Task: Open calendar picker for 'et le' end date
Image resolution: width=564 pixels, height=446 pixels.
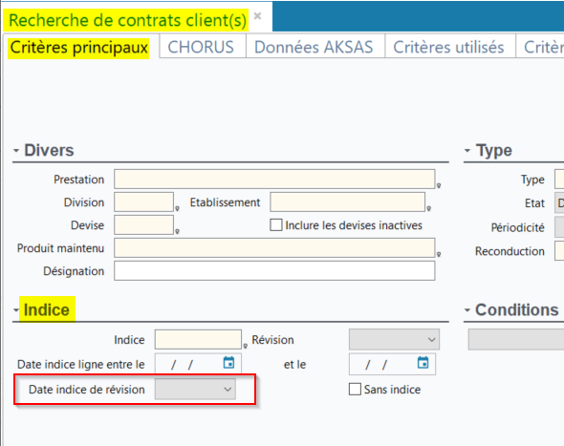Action: (x=423, y=363)
